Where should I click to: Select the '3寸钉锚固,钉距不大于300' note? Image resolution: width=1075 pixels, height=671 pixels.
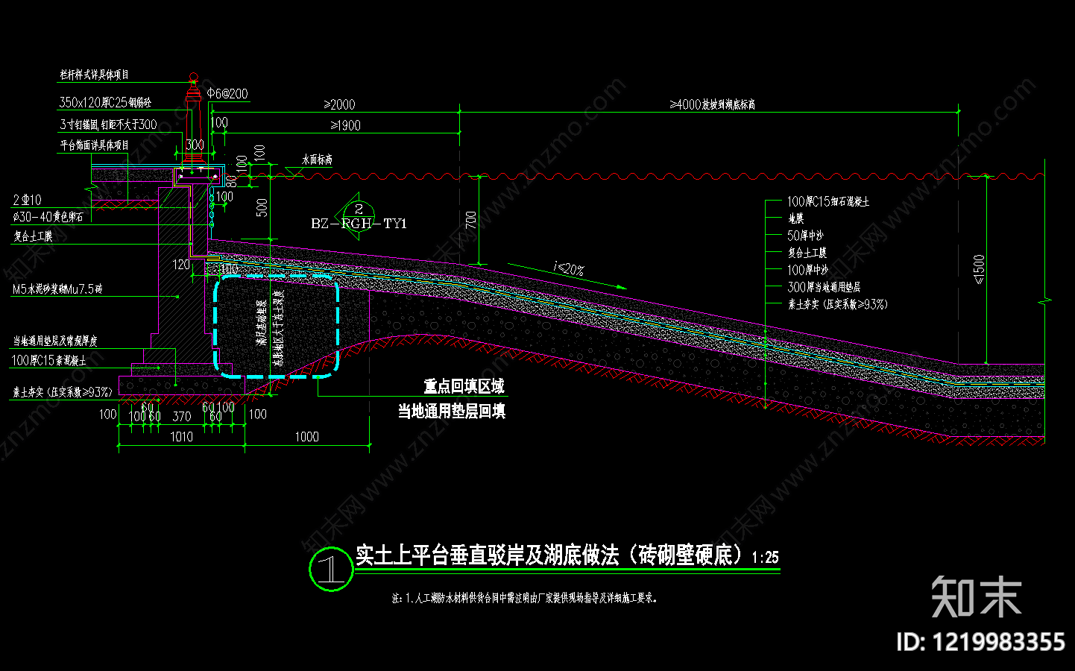pos(108,125)
